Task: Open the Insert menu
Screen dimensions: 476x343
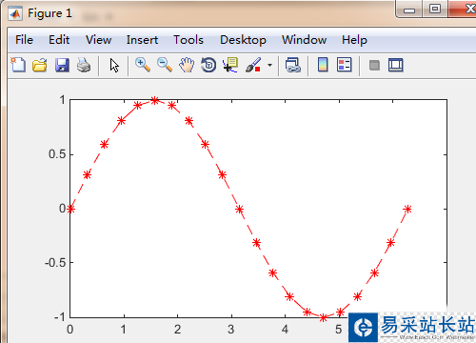Action: (142, 40)
